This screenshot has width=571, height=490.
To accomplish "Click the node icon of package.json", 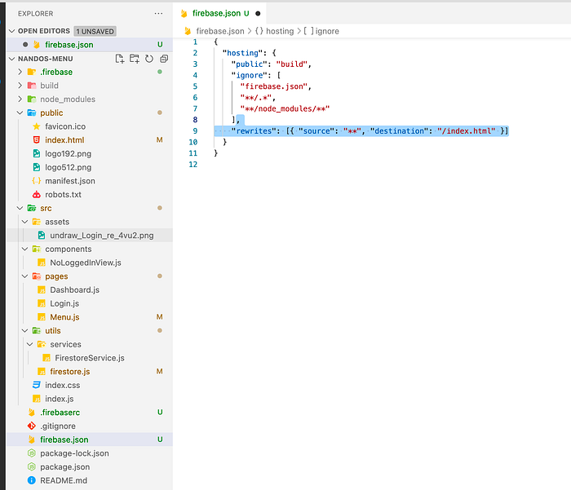I will [x=32, y=466].
